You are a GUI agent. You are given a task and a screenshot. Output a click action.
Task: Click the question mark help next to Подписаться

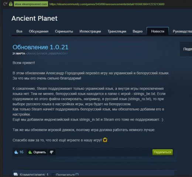(x=77, y=174)
